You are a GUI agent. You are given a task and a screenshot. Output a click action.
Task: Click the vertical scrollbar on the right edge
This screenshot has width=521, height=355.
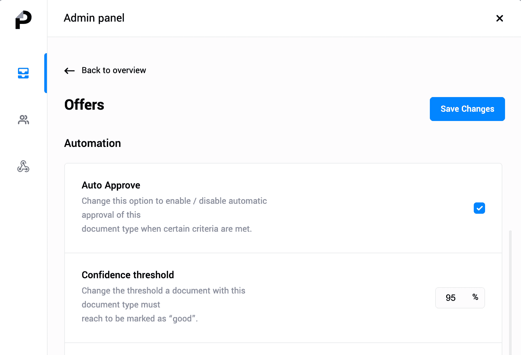(x=510, y=293)
